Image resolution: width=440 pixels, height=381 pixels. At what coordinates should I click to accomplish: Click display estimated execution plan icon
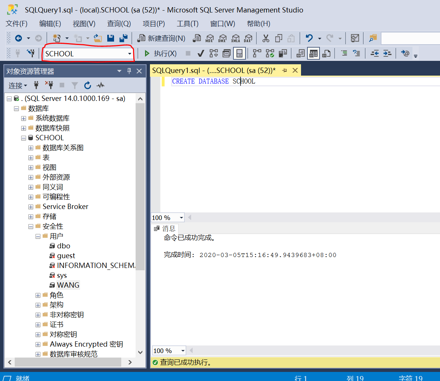pos(213,53)
